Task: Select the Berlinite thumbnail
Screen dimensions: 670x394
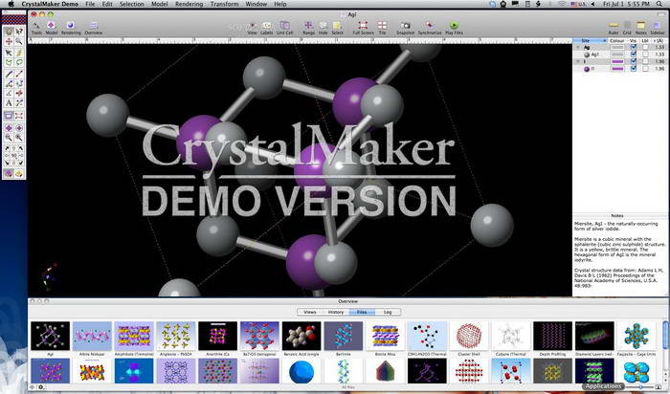Action: 343,336
